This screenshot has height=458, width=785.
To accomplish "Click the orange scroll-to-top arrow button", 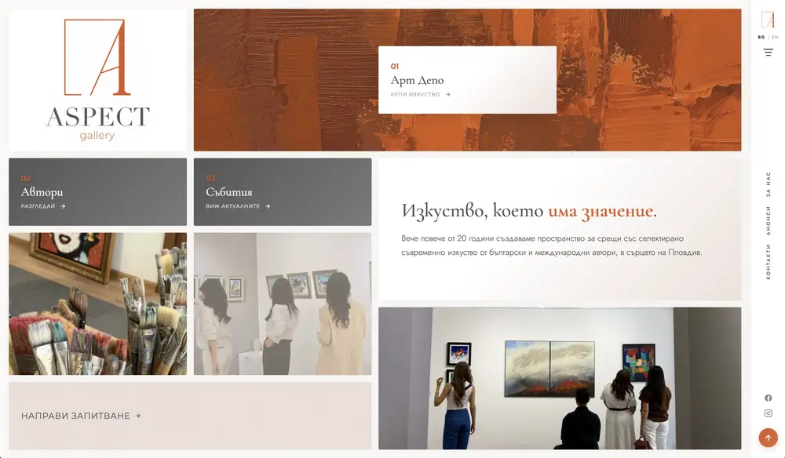I will click(768, 438).
